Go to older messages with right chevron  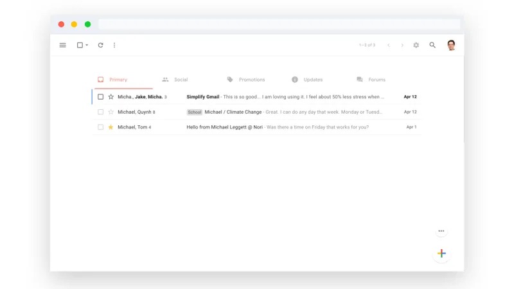pos(402,45)
